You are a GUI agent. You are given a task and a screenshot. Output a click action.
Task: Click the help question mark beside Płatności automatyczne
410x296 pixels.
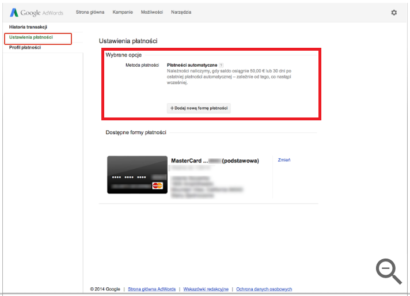(x=221, y=65)
